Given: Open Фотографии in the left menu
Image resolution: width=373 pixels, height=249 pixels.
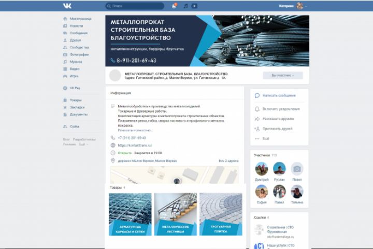Looking at the screenshot, I should (x=79, y=54).
